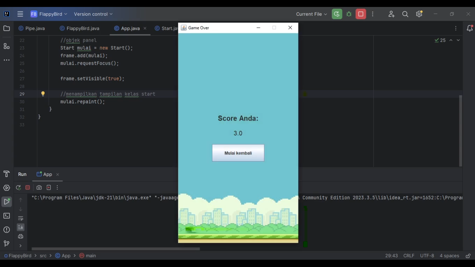Click src in the breadcrumb bar

click(x=43, y=256)
